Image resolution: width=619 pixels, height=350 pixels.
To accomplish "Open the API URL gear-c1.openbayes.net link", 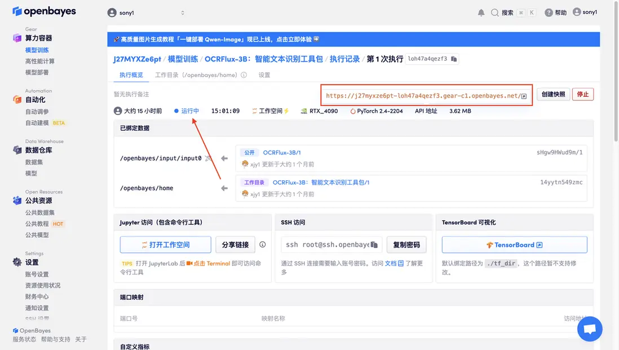I will (423, 96).
